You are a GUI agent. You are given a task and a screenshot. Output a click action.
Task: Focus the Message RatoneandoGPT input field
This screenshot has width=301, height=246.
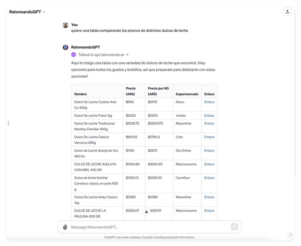coord(148,227)
